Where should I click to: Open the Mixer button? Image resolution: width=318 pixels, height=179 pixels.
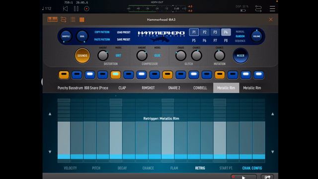click(x=240, y=56)
